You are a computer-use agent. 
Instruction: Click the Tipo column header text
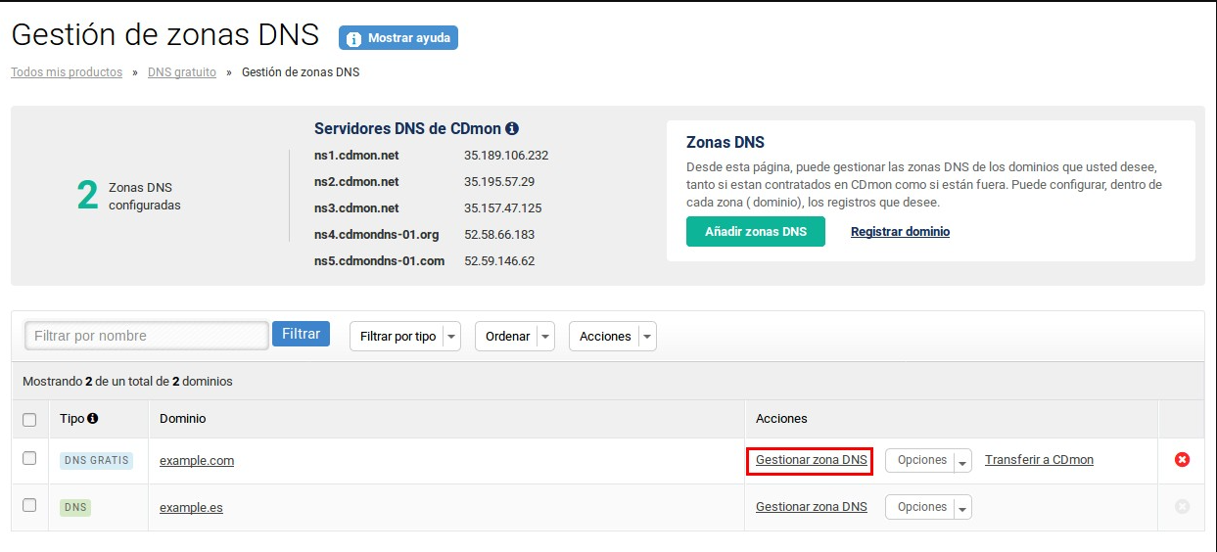pos(71,419)
